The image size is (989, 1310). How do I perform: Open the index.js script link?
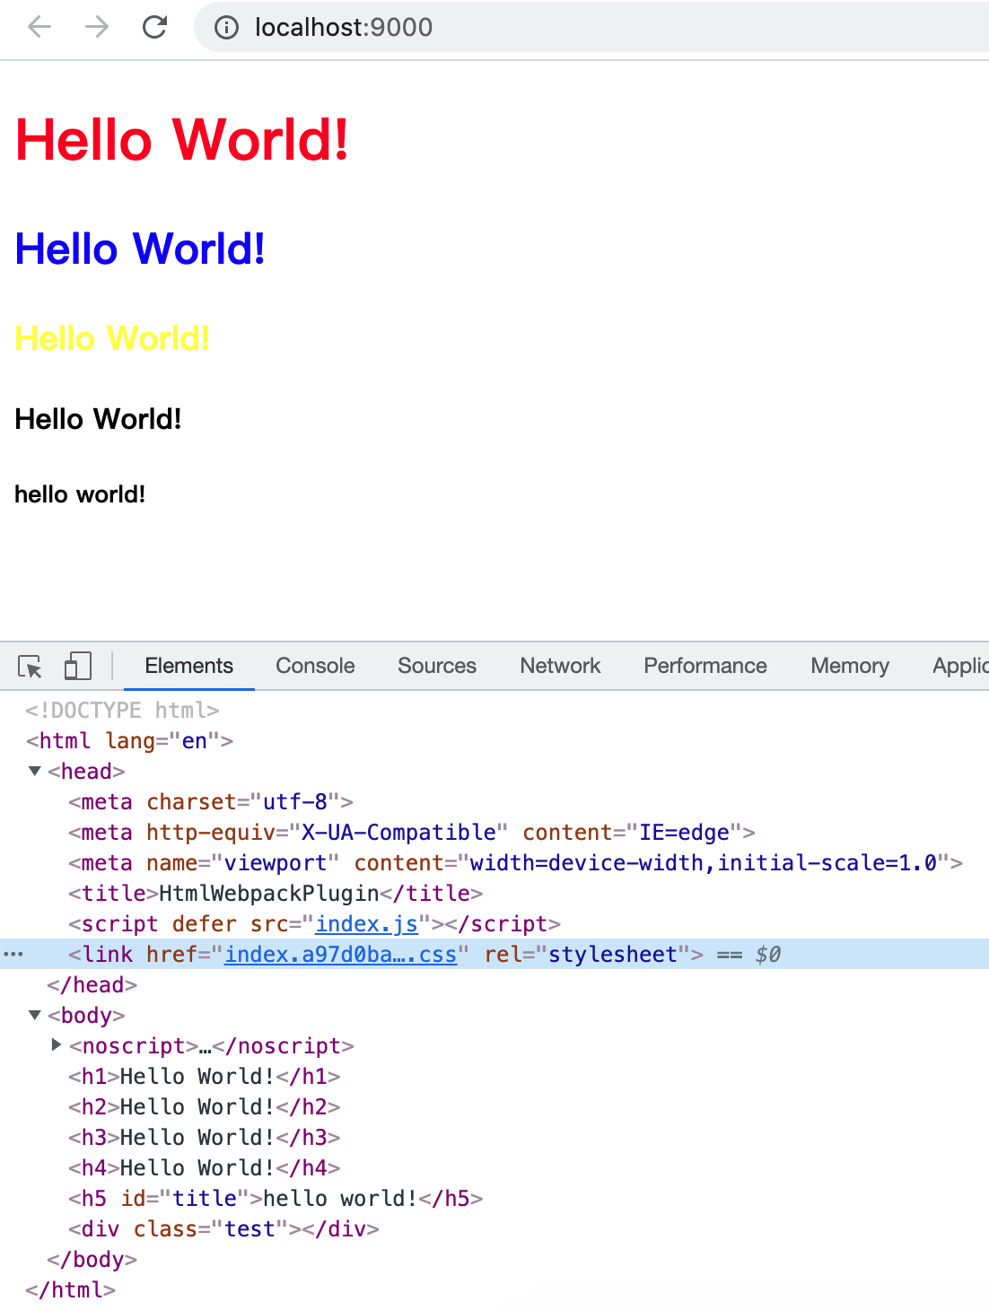click(366, 923)
